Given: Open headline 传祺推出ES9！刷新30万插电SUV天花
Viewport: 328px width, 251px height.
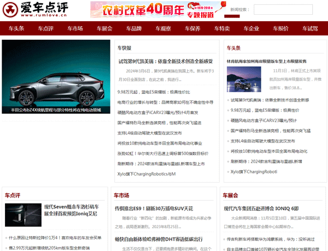Looking at the screenshot, I should [x=154, y=208].
